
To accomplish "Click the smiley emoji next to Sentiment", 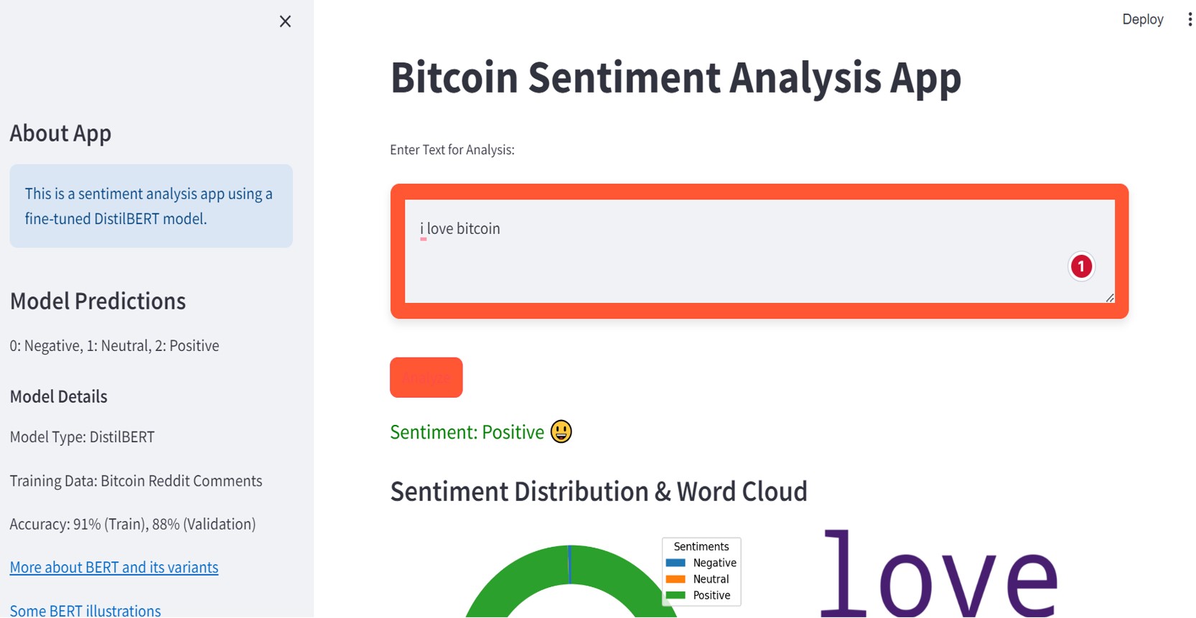I will [x=561, y=431].
